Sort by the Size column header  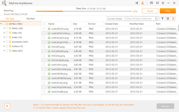pyautogui.click(x=75, y=24)
